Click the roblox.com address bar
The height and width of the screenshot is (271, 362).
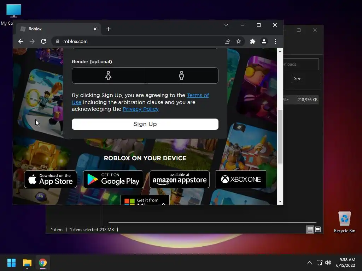(x=139, y=42)
